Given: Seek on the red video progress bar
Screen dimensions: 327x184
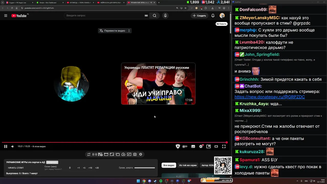Looking at the screenshot, I should [114, 142].
